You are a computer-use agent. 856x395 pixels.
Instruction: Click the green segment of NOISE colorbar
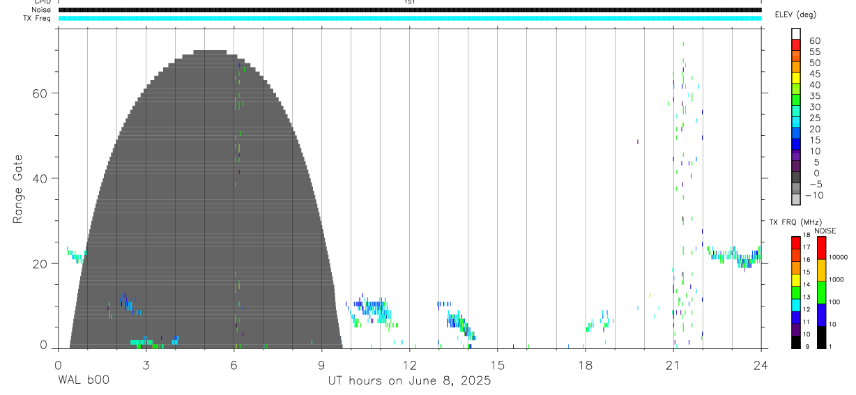(821, 293)
